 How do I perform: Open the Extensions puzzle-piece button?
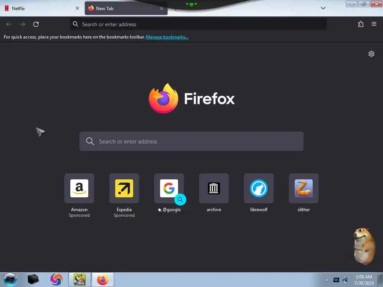[361, 24]
